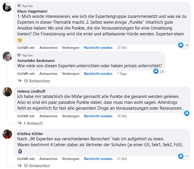Send message to Kristina Köhler via Nachricht senden
This screenshot has height=169, width=194.
coord(98,159)
